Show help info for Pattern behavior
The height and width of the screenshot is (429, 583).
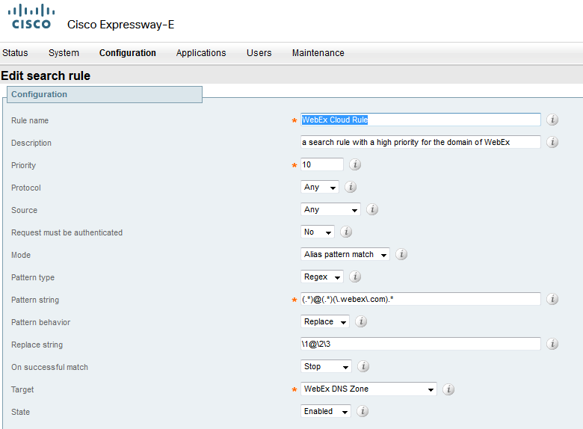coord(361,321)
